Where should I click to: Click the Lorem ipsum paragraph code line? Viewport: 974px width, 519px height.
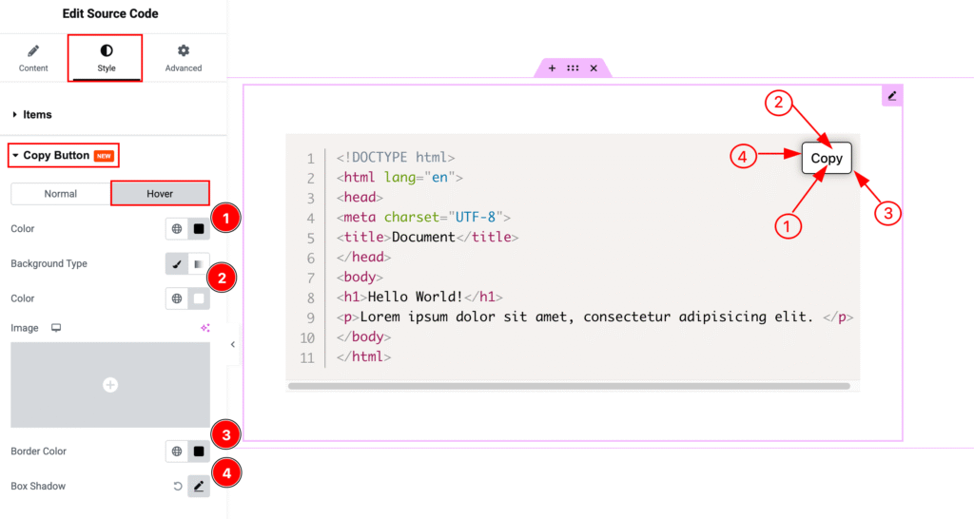594,317
